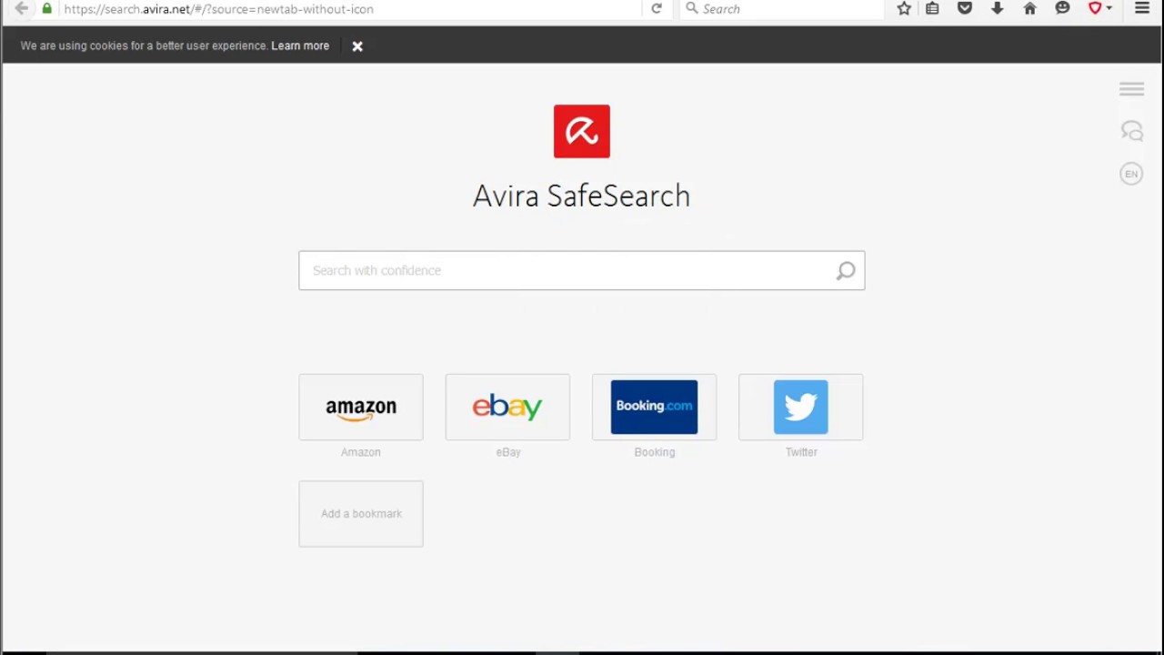1164x655 pixels.
Task: Open the Avira browser safety extension icon
Action: point(1095,8)
